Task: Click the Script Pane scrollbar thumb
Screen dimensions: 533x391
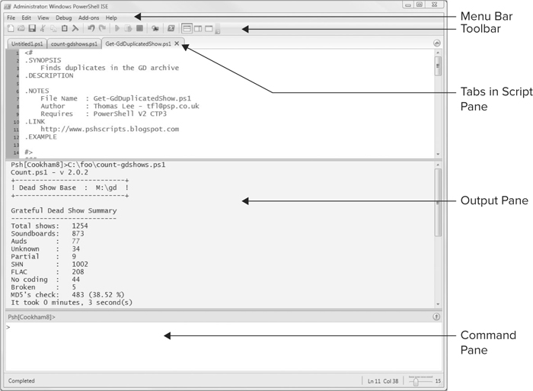Action: click(x=438, y=66)
